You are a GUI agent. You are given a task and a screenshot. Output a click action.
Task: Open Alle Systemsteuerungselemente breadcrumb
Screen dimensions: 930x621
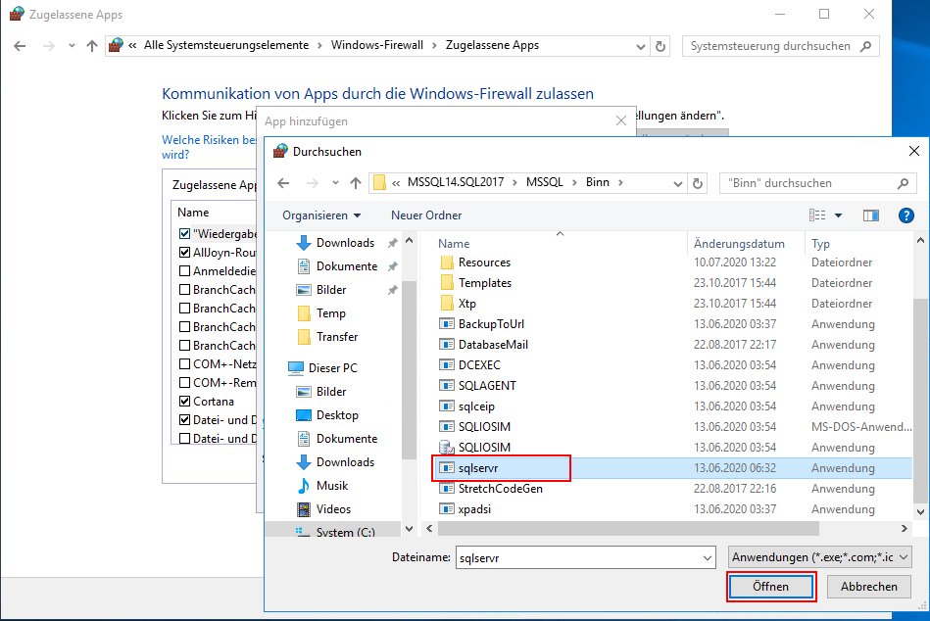point(226,46)
